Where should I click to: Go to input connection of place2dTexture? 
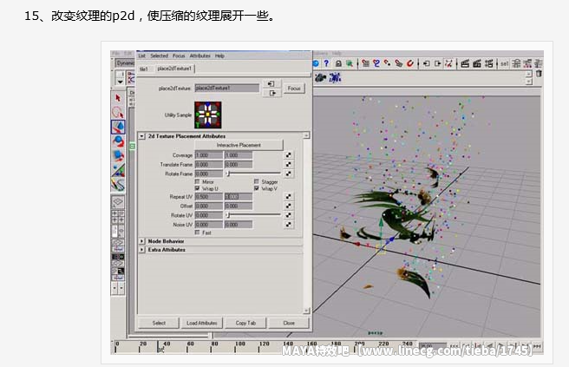pyautogui.click(x=271, y=84)
